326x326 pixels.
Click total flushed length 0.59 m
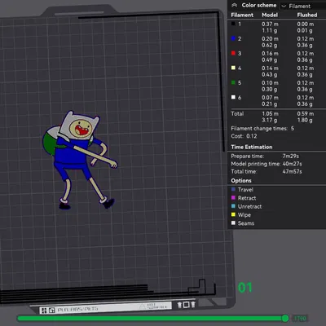coord(306,114)
